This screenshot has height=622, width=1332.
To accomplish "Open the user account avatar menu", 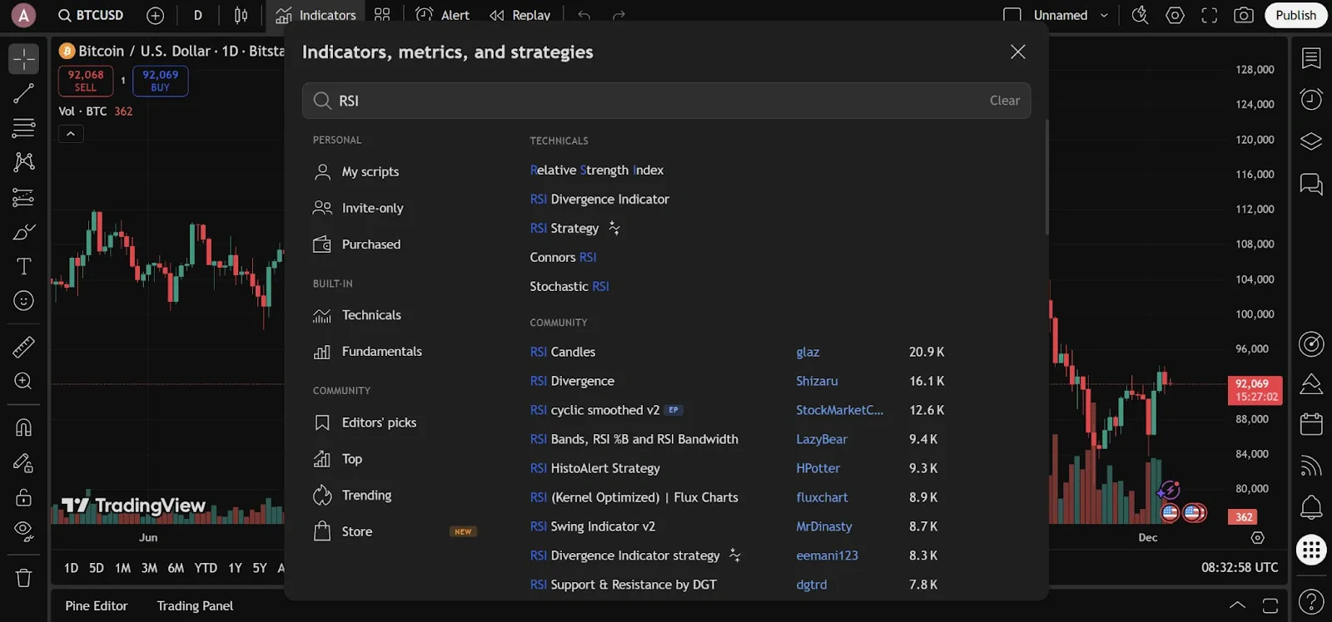I will click(23, 15).
